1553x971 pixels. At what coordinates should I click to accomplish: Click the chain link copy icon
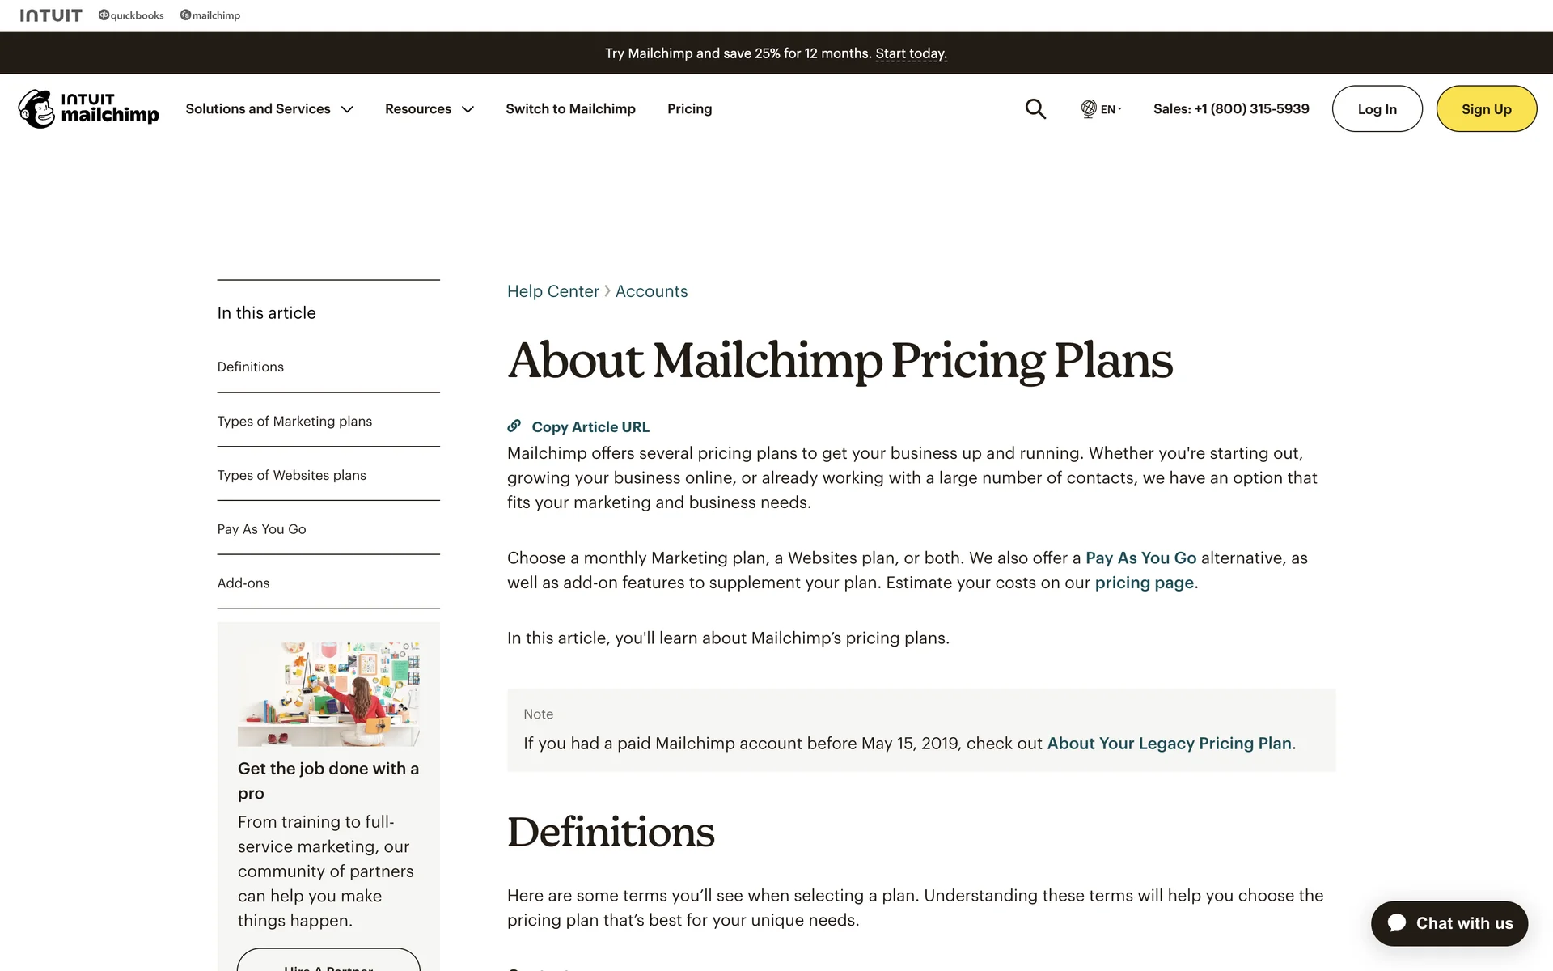point(514,426)
